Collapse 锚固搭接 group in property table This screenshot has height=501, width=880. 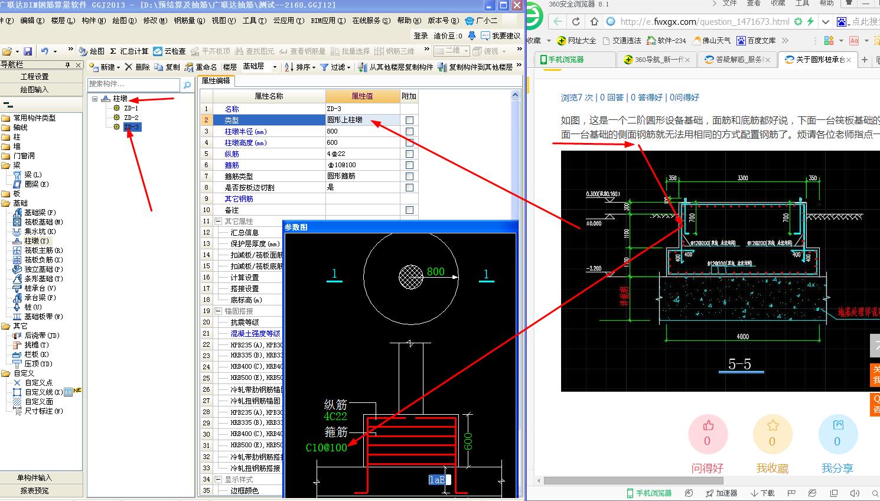click(219, 311)
